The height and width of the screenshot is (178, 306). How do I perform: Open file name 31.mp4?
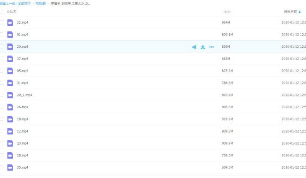point(23,83)
